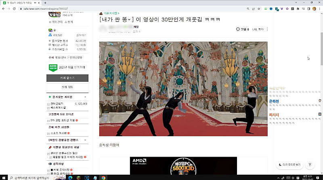Toggle 다크 모드로 보기 dark mode
The width and height of the screenshot is (323, 180).
pos(289,165)
